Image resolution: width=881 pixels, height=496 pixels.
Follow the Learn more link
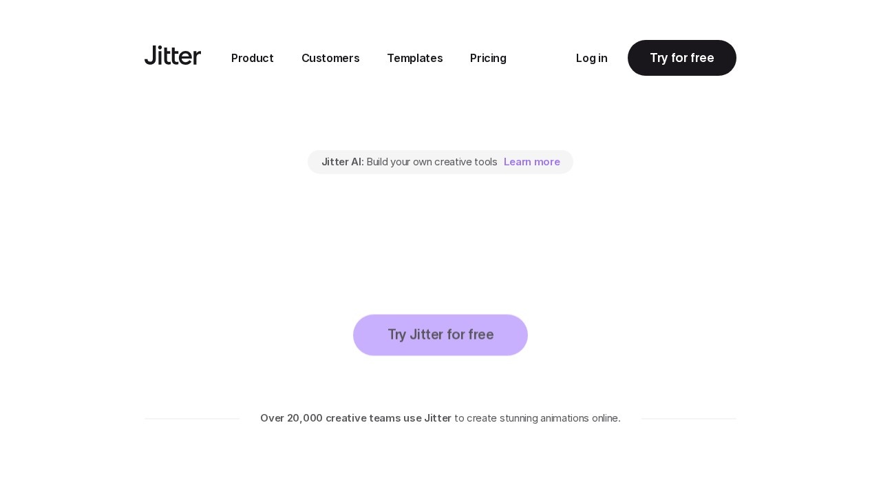pos(532,162)
